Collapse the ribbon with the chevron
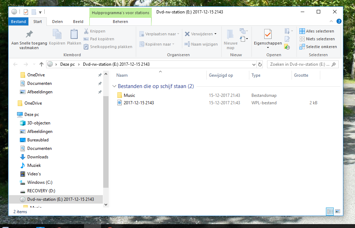This screenshot has width=355, height=228. coord(331,21)
